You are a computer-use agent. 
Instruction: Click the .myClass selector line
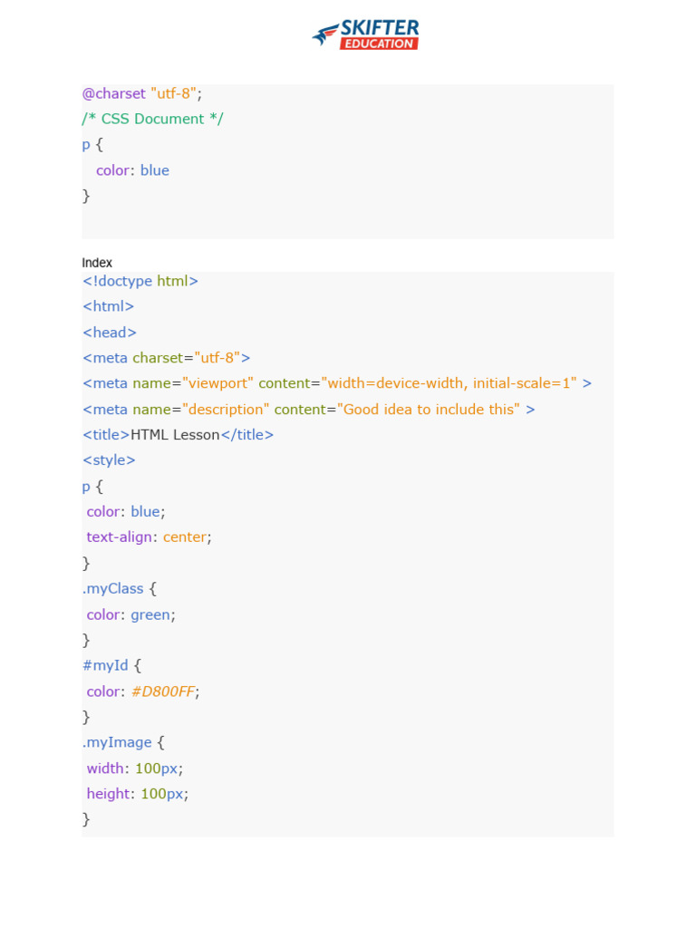[120, 589]
